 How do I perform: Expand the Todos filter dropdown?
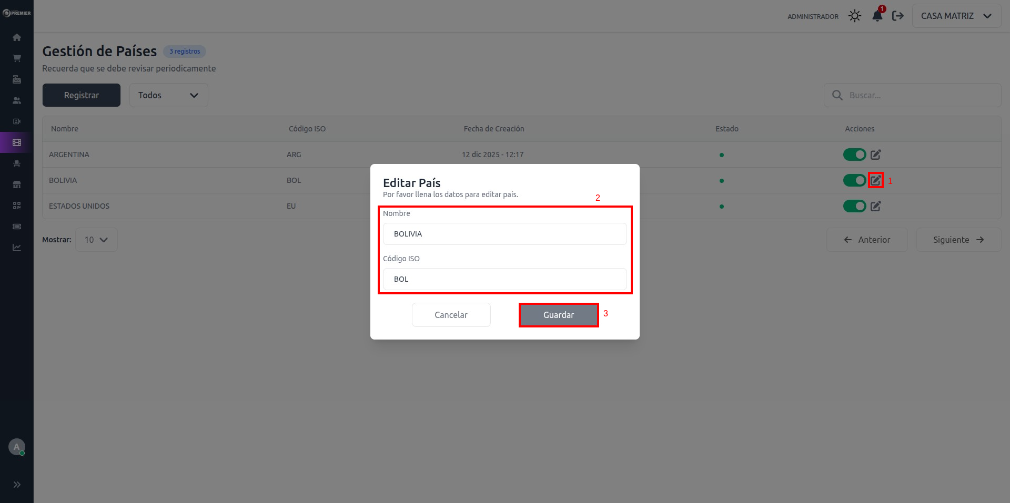[168, 95]
